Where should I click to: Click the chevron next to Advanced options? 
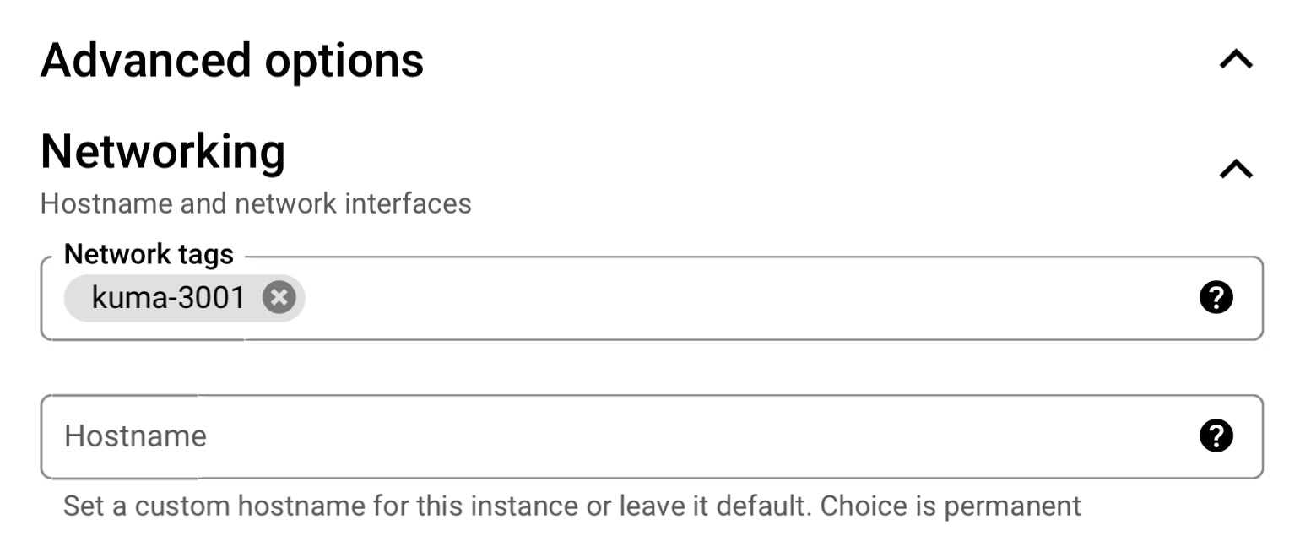(1235, 57)
